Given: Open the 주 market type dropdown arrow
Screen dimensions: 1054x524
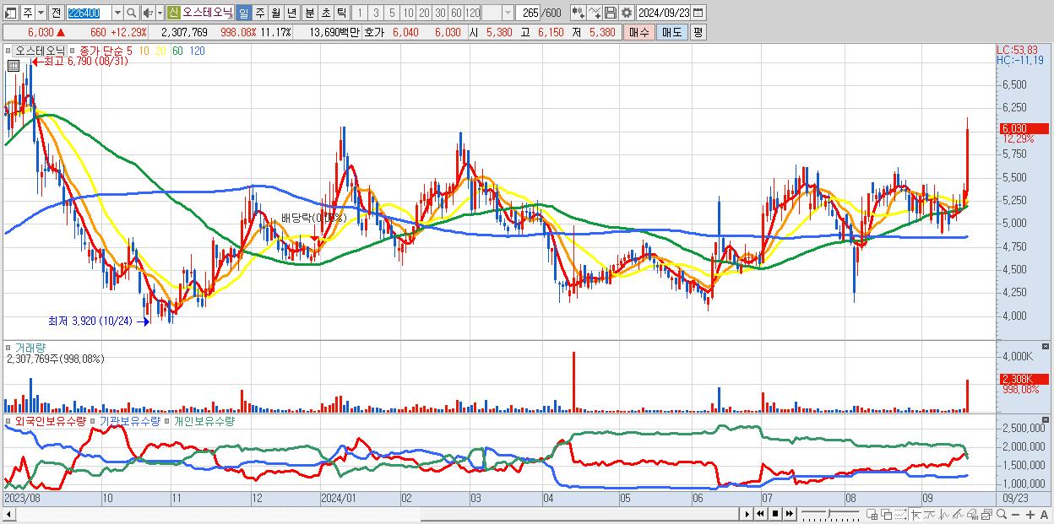Looking at the screenshot, I should click(41, 13).
